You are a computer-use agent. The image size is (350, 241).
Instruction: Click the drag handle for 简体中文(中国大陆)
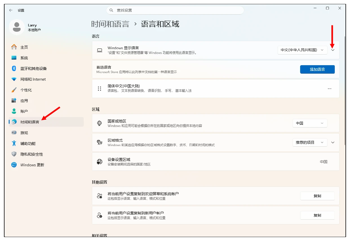(99, 88)
